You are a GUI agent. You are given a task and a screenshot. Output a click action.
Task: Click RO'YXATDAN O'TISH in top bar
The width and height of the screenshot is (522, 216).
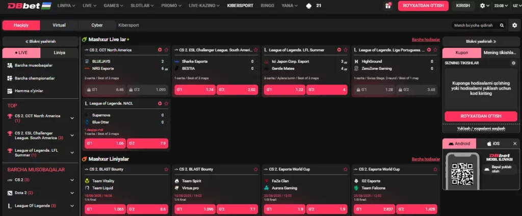tap(423, 6)
